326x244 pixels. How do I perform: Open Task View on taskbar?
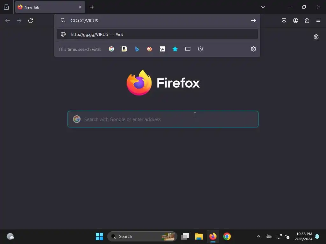(x=185, y=236)
